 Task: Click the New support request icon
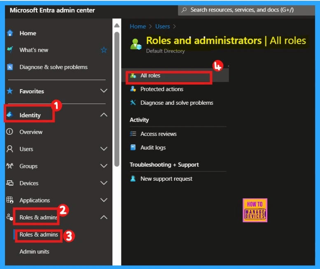[x=133, y=179]
